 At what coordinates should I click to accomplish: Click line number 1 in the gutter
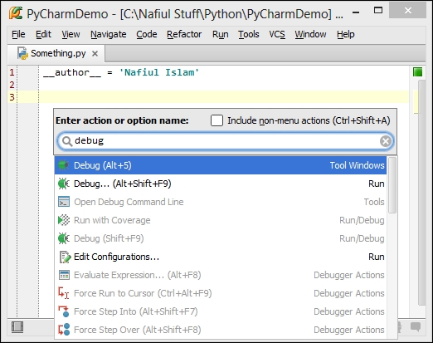(x=12, y=72)
